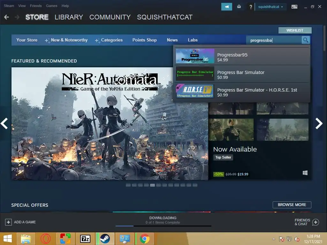Enter Big Picture mode icon
Image resolution: width=327 pixels, height=245 pixels.
(x=294, y=7)
